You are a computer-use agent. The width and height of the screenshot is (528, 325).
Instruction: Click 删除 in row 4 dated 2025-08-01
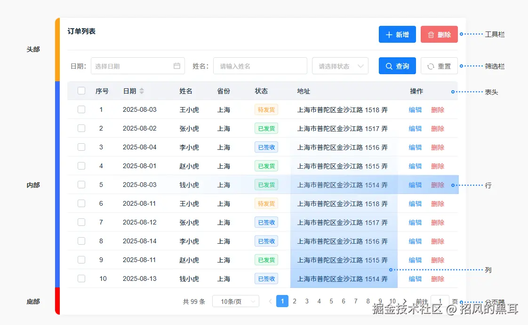click(438, 166)
